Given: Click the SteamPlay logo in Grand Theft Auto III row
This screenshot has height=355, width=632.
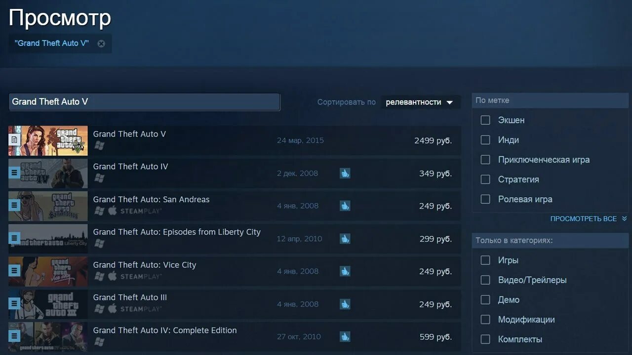Looking at the screenshot, I should point(141,309).
